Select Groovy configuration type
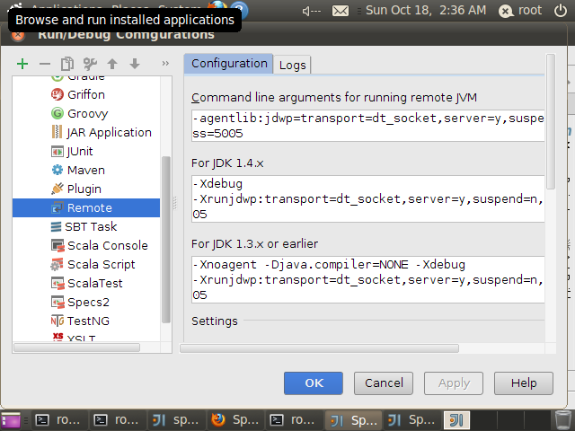This screenshot has width=575, height=431. [x=86, y=114]
